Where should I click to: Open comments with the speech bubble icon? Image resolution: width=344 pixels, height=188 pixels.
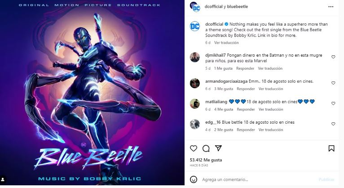click(206, 148)
